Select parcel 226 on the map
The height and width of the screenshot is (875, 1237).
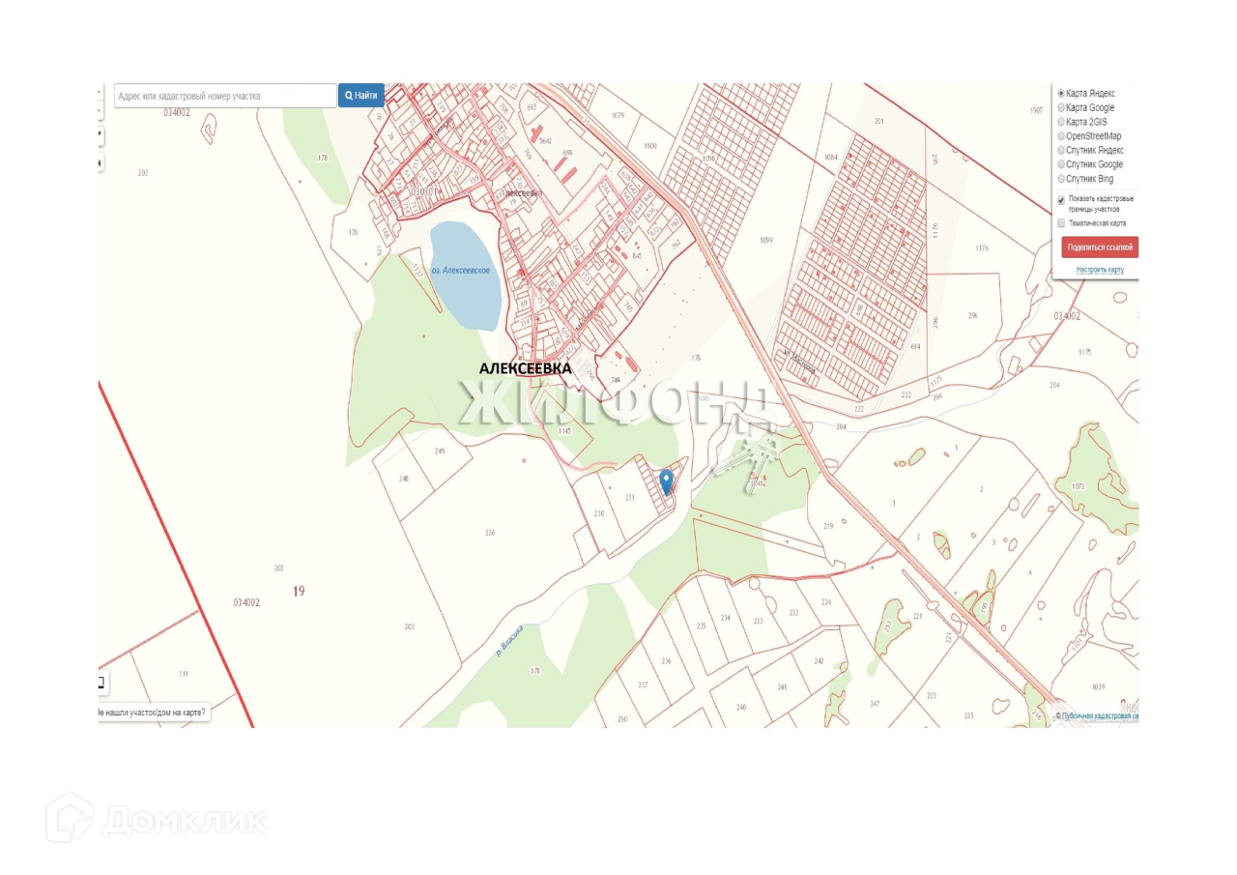tap(490, 533)
